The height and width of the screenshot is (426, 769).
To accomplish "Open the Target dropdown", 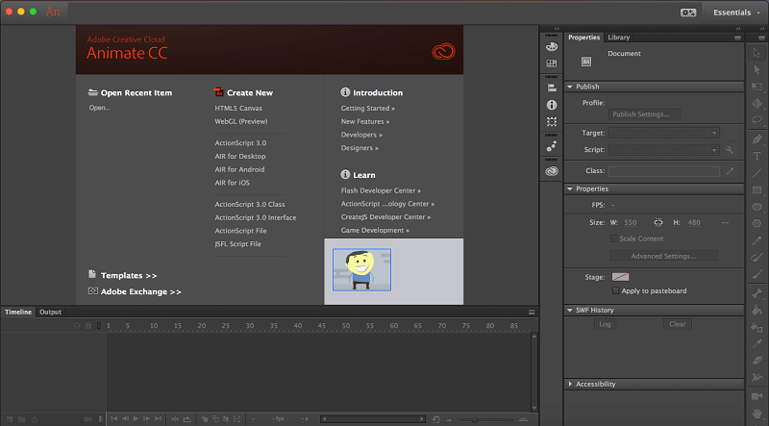I will coord(664,133).
